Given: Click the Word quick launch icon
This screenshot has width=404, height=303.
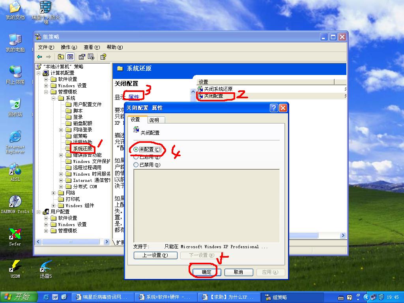Looking at the screenshot, I should pos(55,297).
